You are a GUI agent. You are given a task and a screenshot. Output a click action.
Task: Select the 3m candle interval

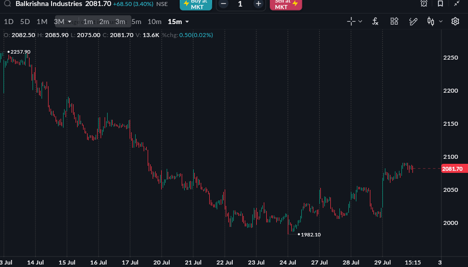coord(121,22)
